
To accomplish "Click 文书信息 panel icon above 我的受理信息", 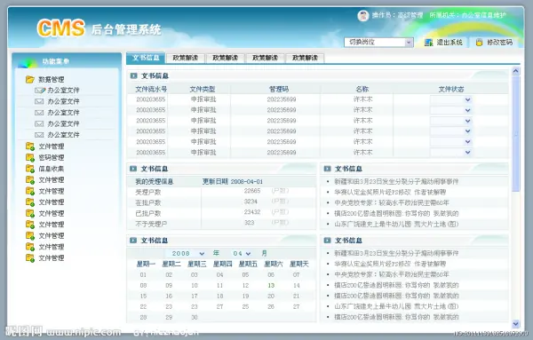I will coord(133,169).
